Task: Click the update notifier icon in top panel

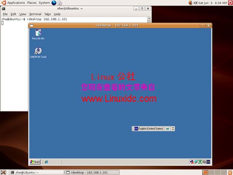Action: pyautogui.click(x=190, y=3)
